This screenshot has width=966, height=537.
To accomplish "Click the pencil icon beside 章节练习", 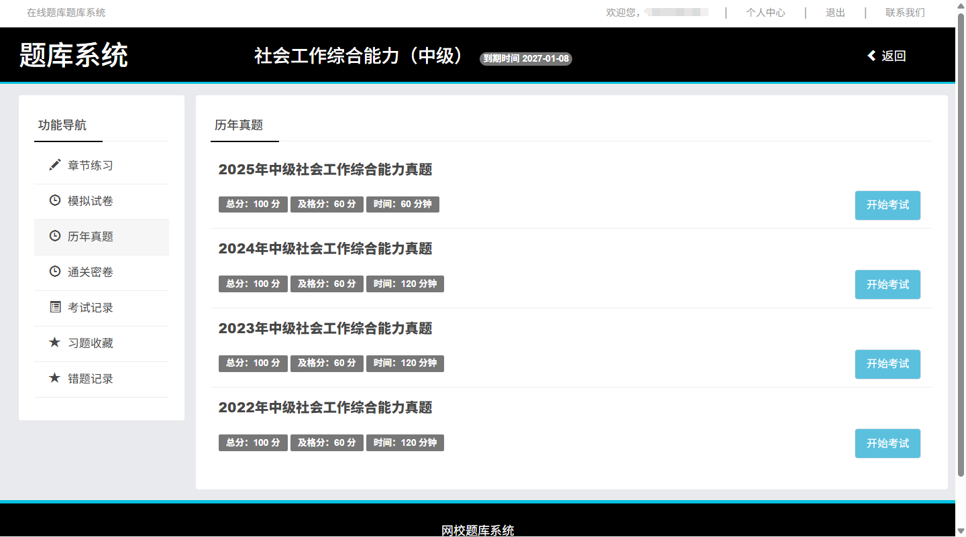I will [55, 165].
